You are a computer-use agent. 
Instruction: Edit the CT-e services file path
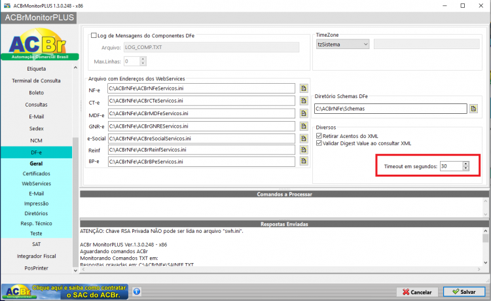point(202,101)
